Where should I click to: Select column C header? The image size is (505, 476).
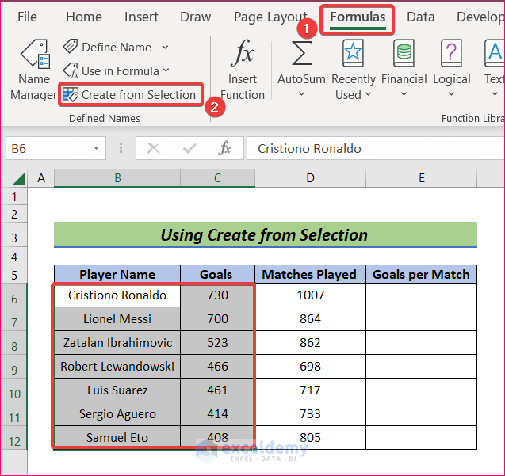pyautogui.click(x=217, y=178)
